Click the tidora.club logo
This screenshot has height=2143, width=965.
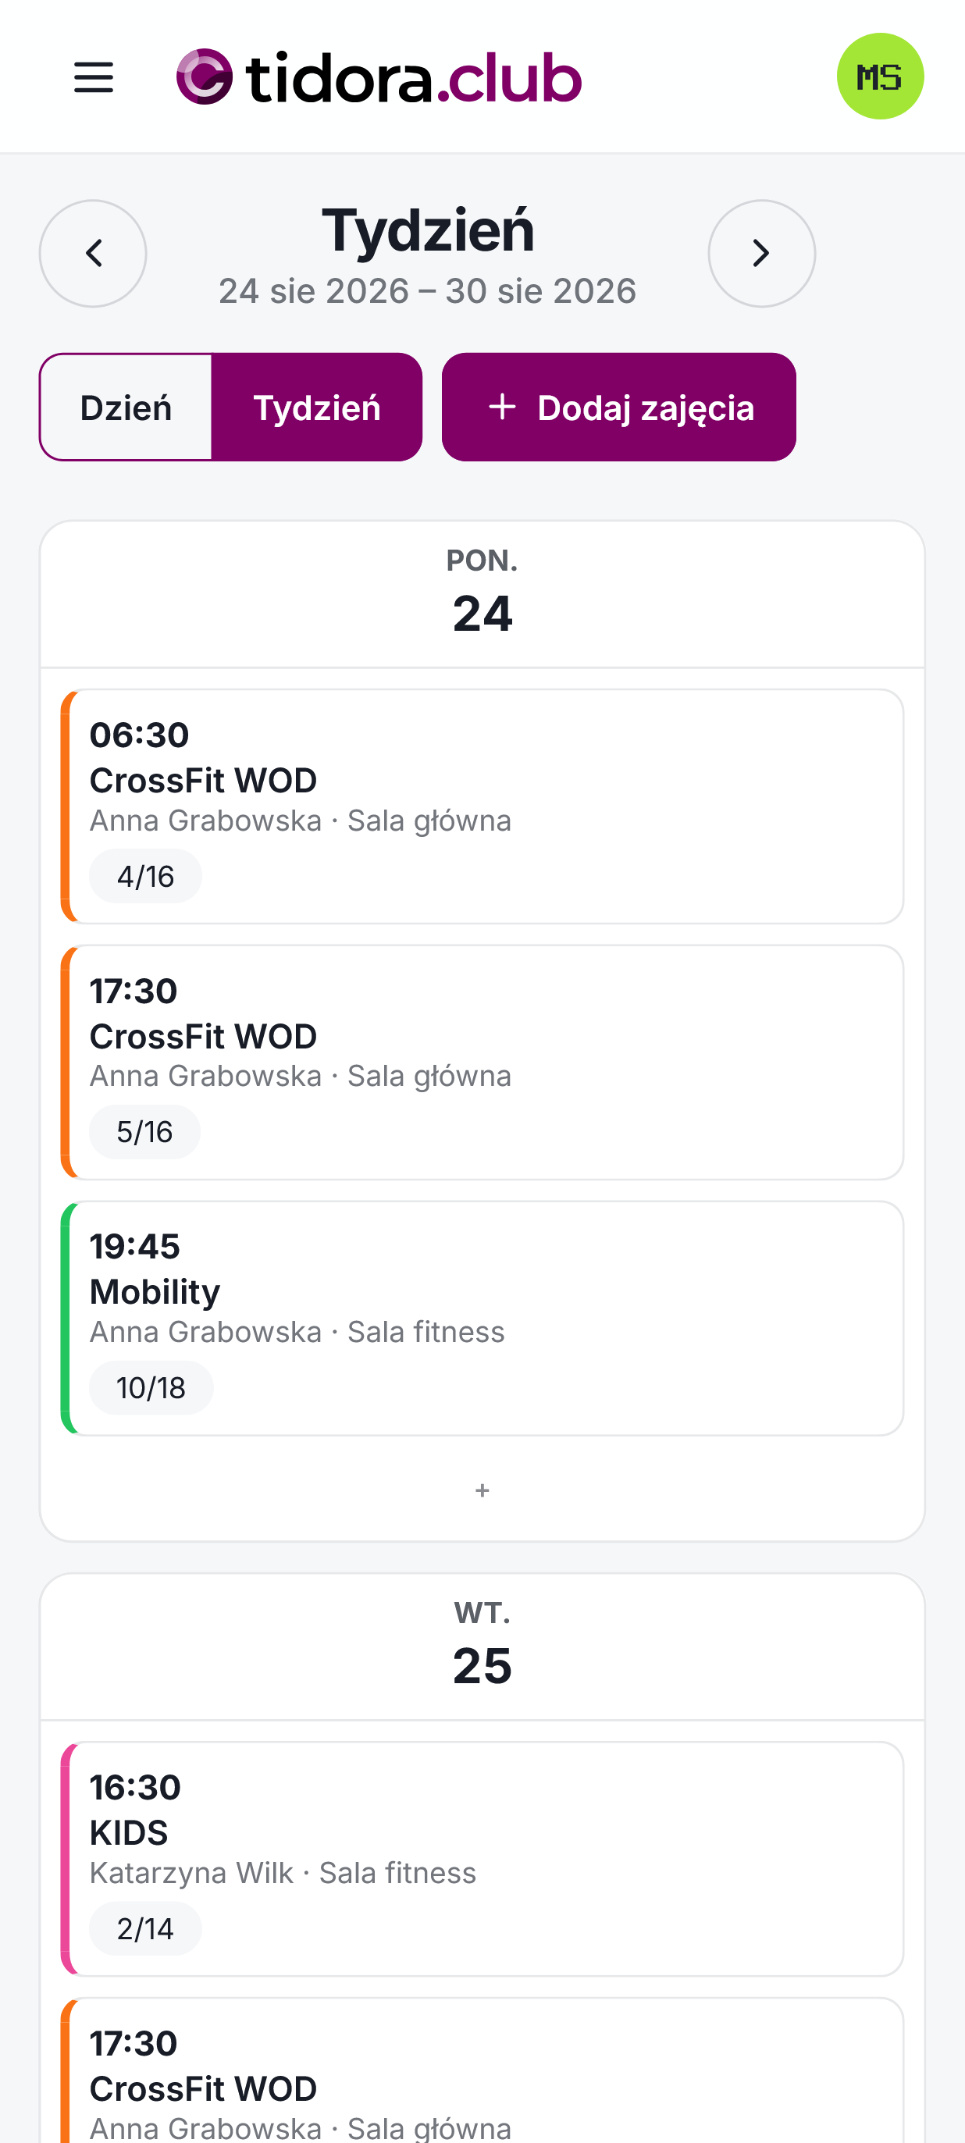[x=379, y=77]
